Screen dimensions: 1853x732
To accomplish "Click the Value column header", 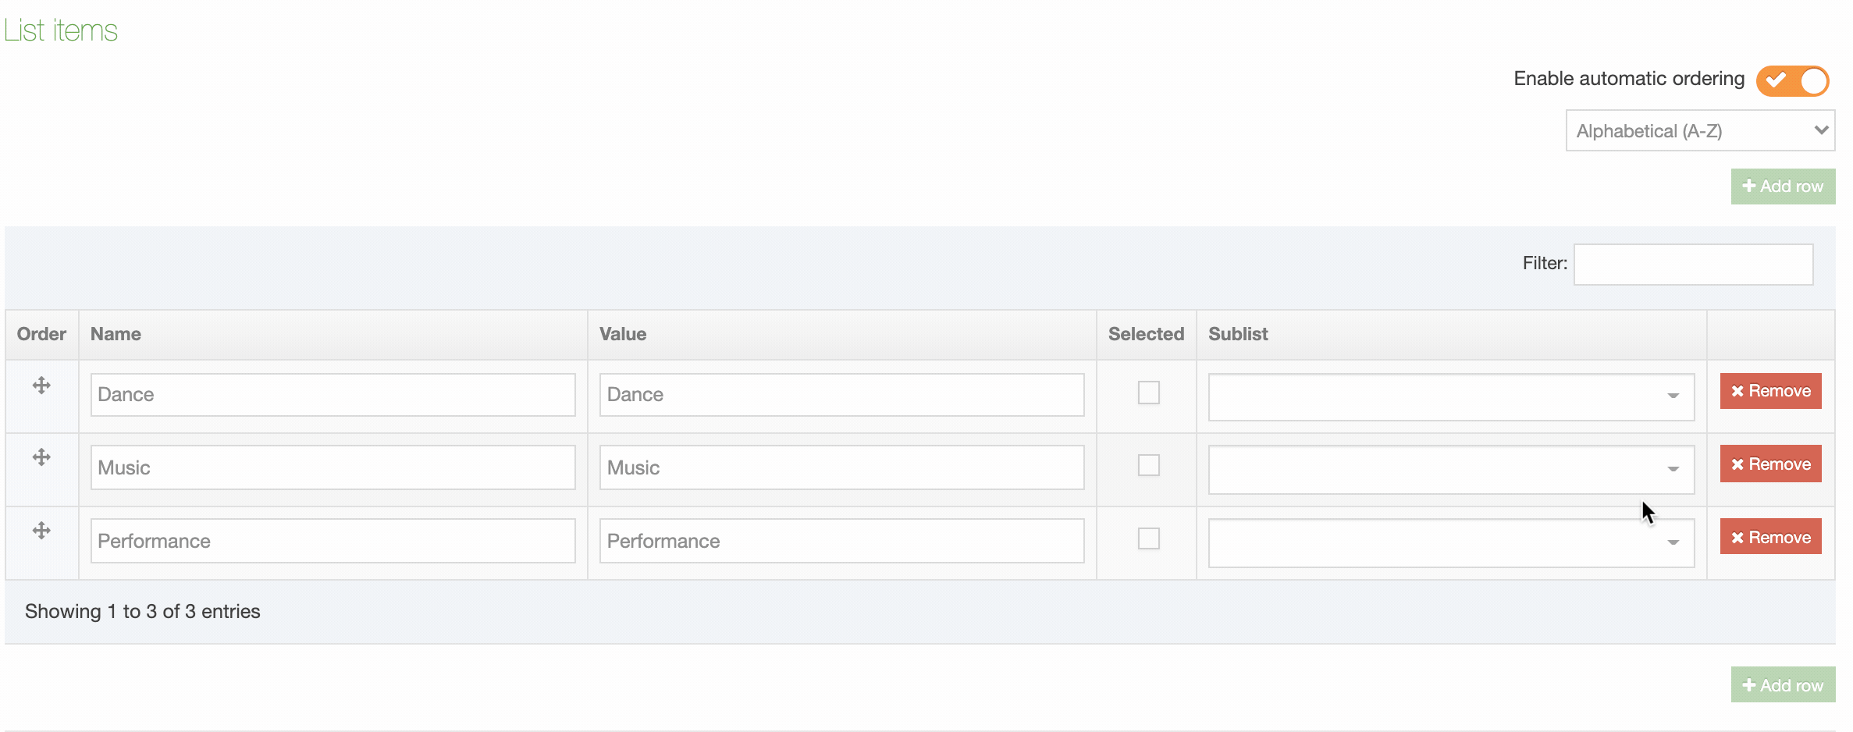I will tap(622, 334).
